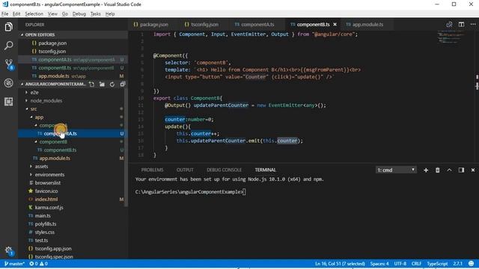Screen dimensions: 479x269
Task: Open the Go menu
Action: coord(65,13)
